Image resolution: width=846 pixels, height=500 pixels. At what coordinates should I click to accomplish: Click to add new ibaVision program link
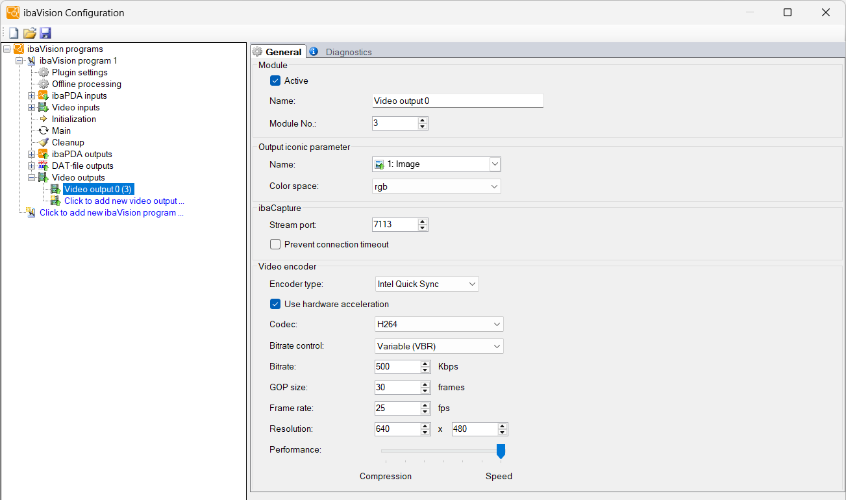pos(112,212)
